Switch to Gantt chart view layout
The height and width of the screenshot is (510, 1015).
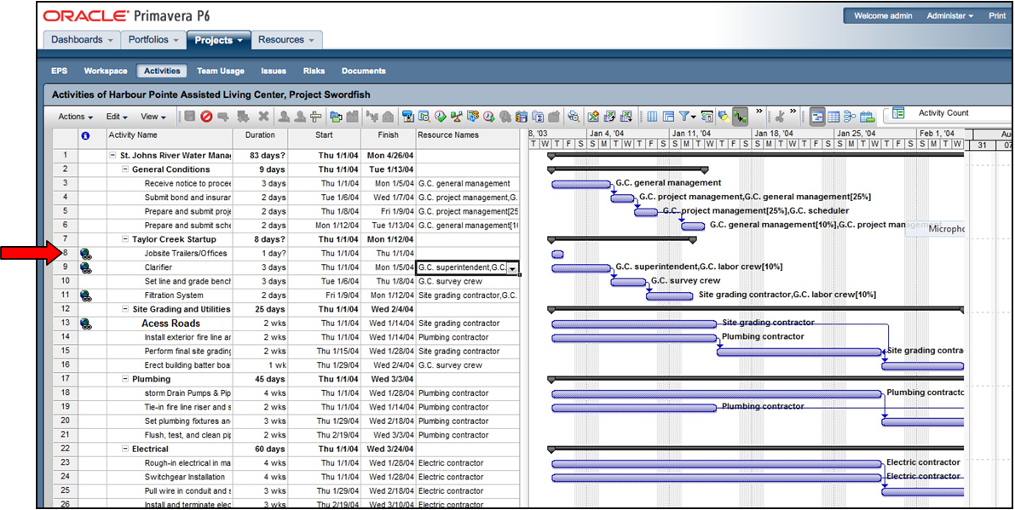pos(816,117)
